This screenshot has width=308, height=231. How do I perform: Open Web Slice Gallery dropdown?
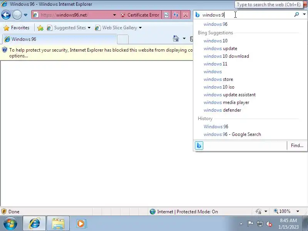tap(118, 28)
